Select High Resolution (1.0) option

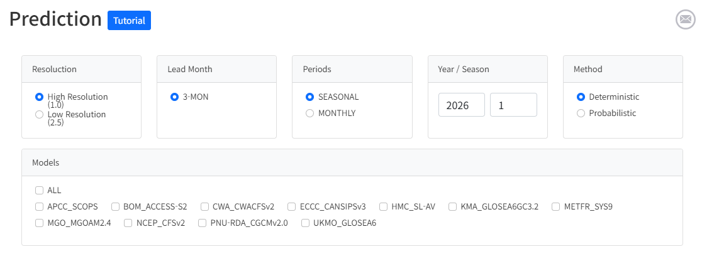[40, 97]
